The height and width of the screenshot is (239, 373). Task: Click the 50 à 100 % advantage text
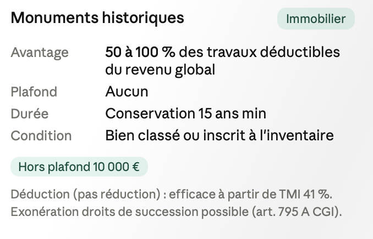coord(140,52)
